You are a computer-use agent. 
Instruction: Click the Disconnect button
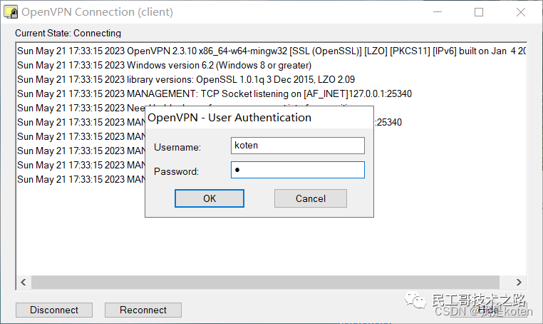coord(54,310)
